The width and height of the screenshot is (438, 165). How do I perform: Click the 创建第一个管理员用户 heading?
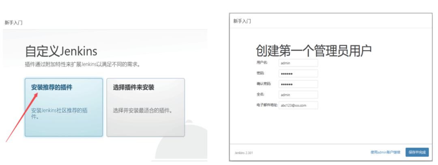[x=313, y=51]
